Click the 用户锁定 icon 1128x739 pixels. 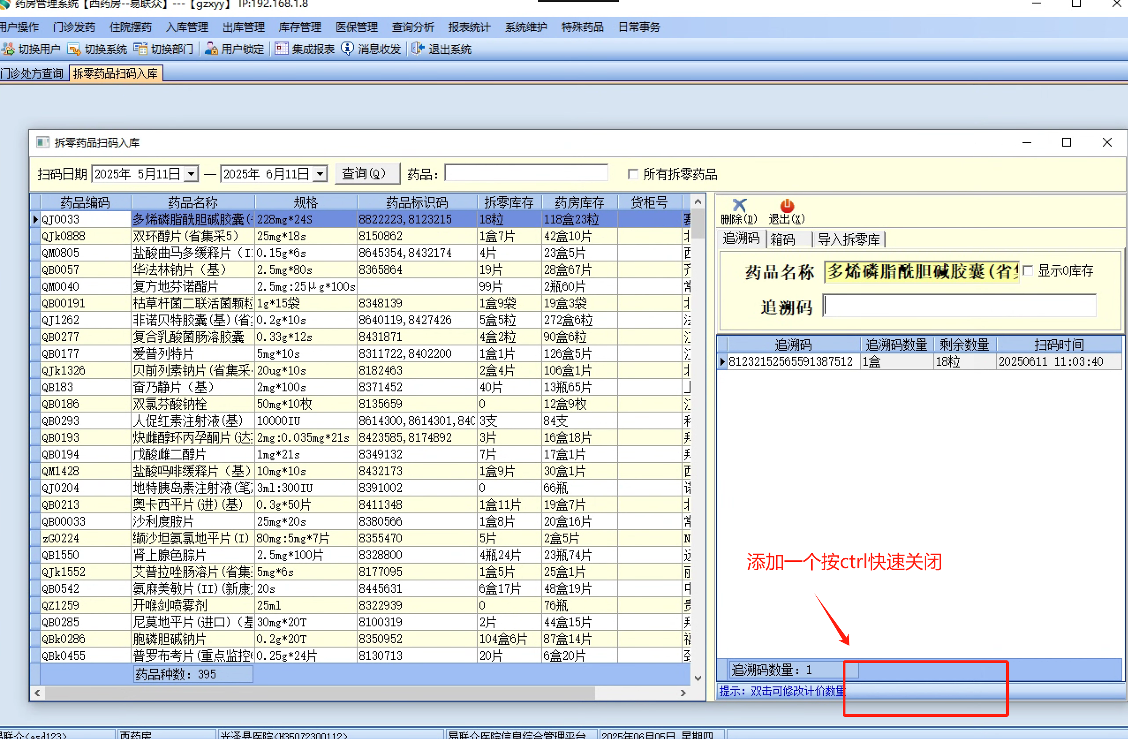tap(211, 49)
